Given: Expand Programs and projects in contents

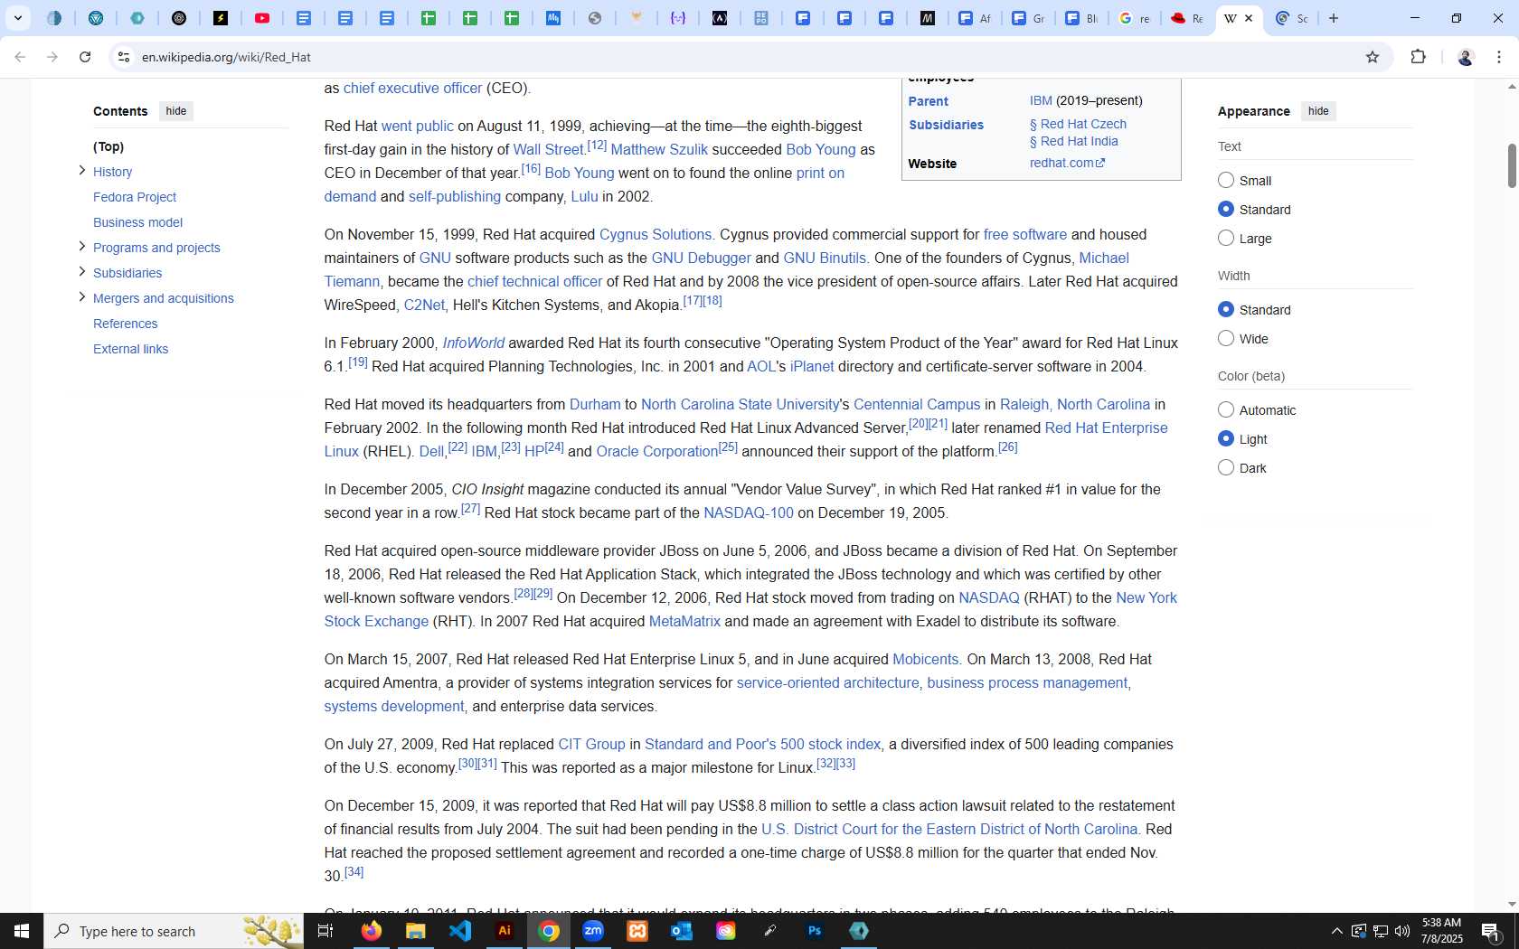Looking at the screenshot, I should click(82, 247).
